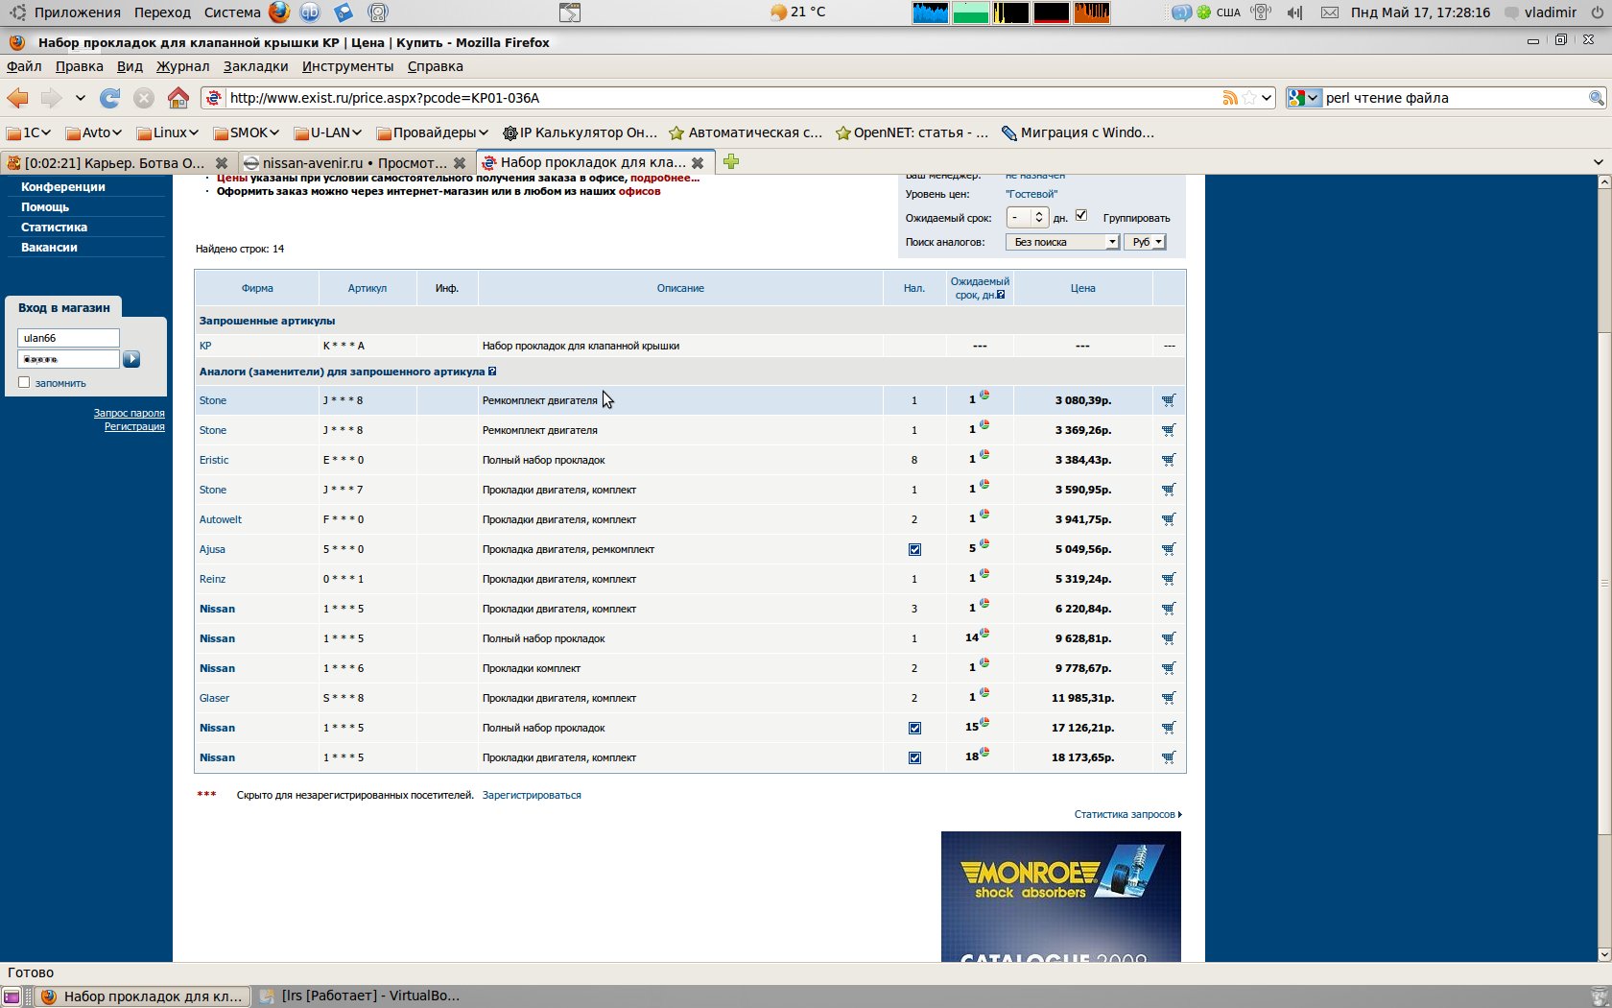Screen dimensions: 1612x1008
Task: Expand the 'Провайдеры' bookmarks folder
Action: pos(433,132)
